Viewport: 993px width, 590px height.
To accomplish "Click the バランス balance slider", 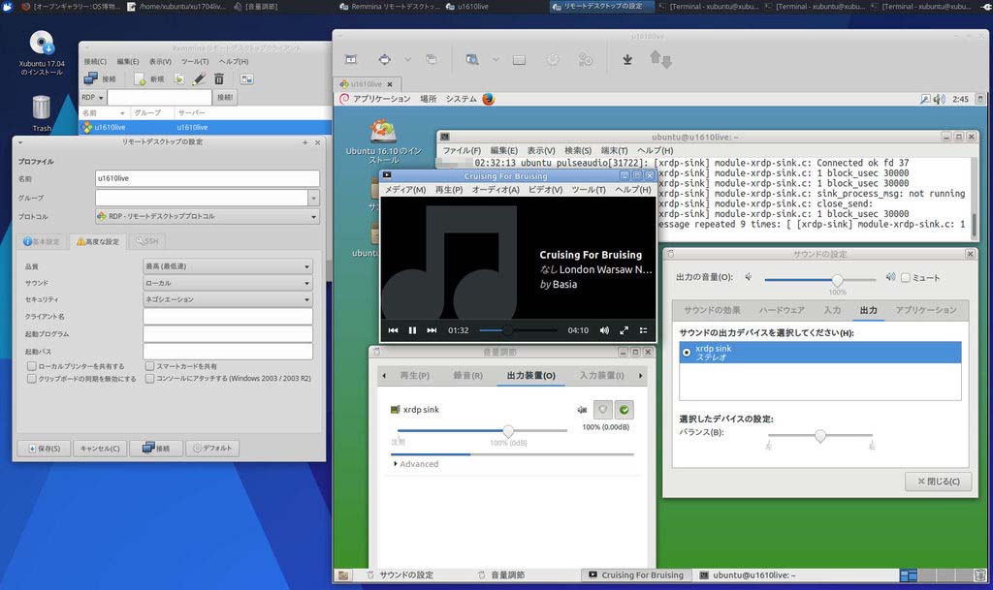I will 820,436.
